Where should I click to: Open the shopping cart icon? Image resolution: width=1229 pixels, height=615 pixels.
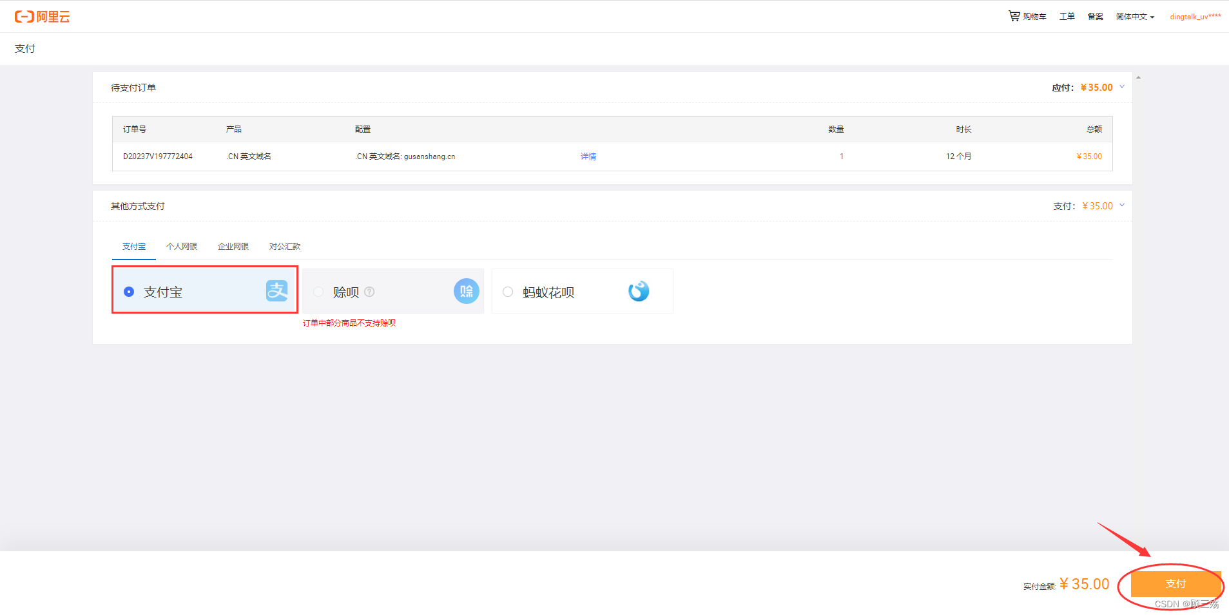pos(1014,16)
